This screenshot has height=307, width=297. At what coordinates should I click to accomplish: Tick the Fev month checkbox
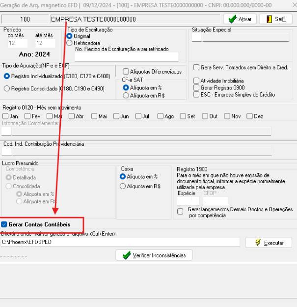coord(27,116)
